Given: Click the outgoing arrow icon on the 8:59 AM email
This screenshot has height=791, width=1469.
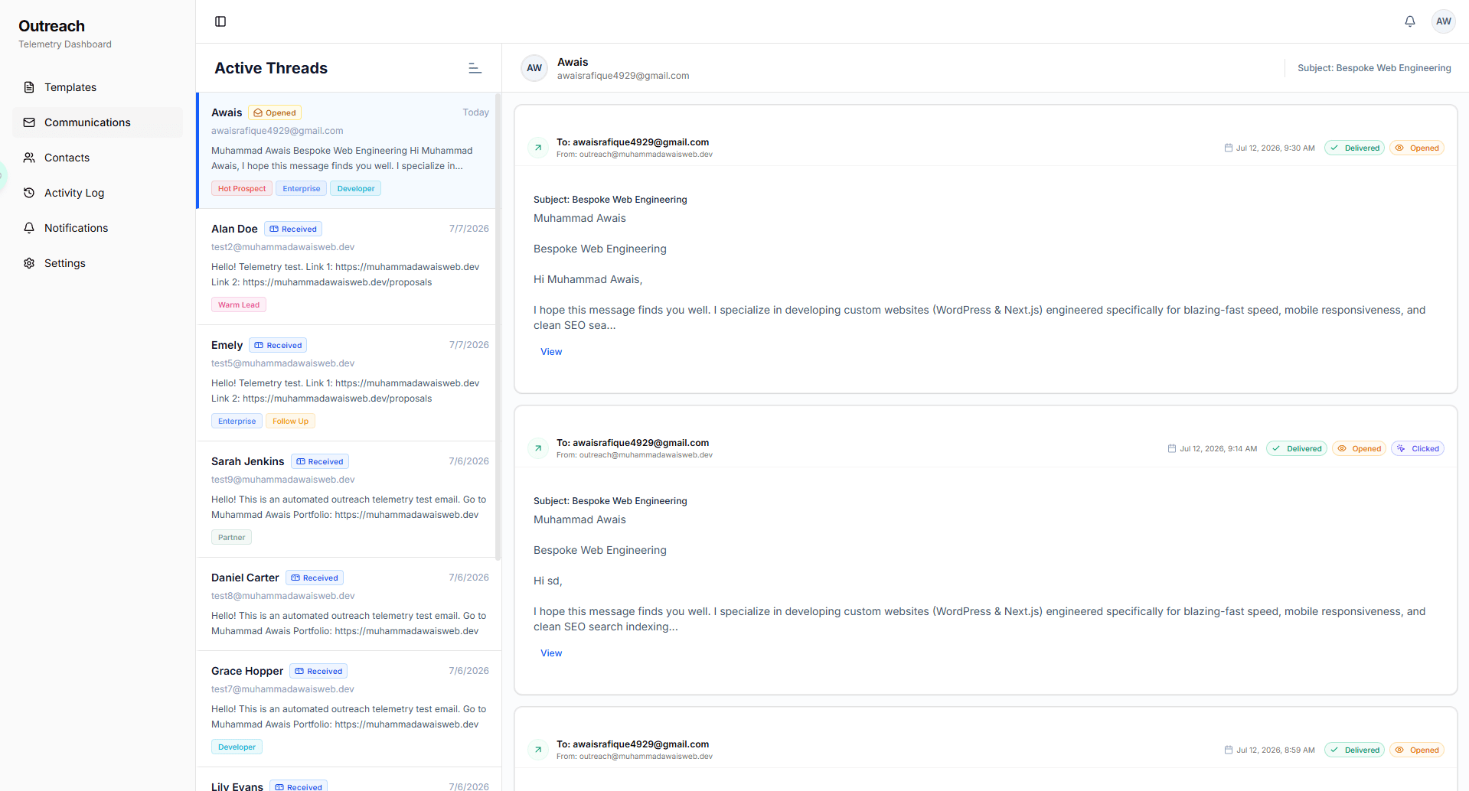Looking at the screenshot, I should pyautogui.click(x=538, y=750).
